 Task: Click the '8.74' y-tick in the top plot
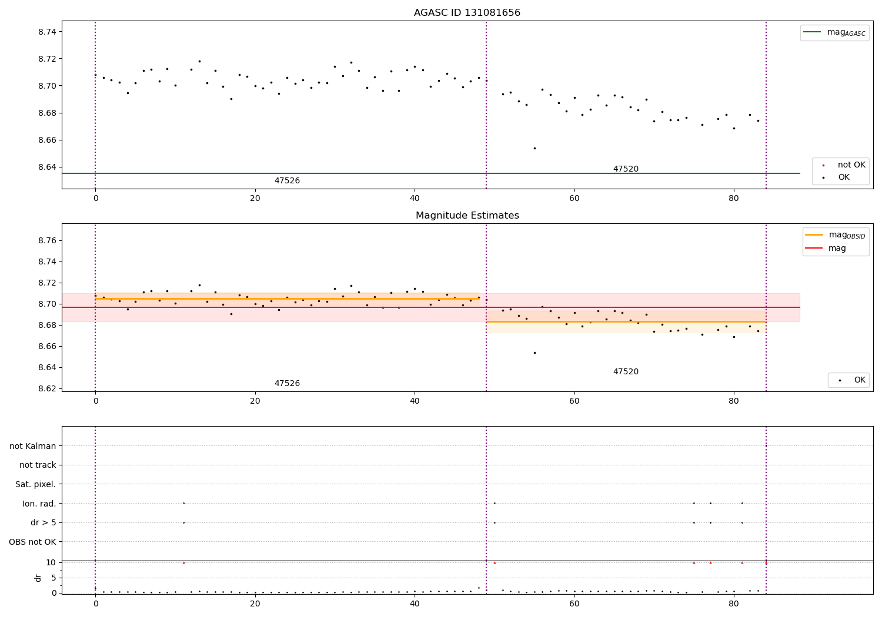point(47,32)
